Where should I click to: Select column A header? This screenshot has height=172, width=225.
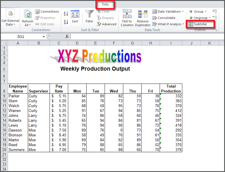coord(18,43)
